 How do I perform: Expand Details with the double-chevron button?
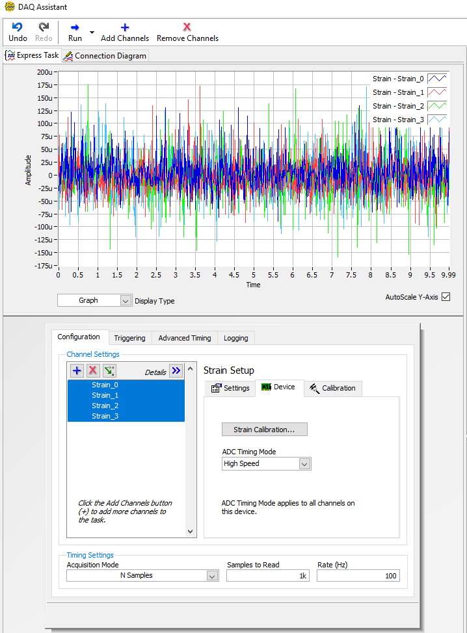176,370
